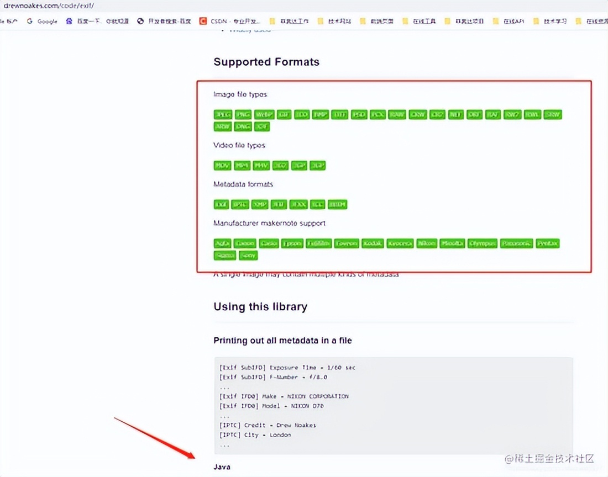This screenshot has width=608, height=477.
Task: Click the Manufacturer makernote support label
Action: pos(270,224)
